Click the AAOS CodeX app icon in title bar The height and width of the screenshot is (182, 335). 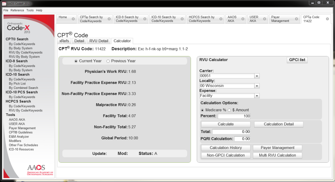coord(4,4)
